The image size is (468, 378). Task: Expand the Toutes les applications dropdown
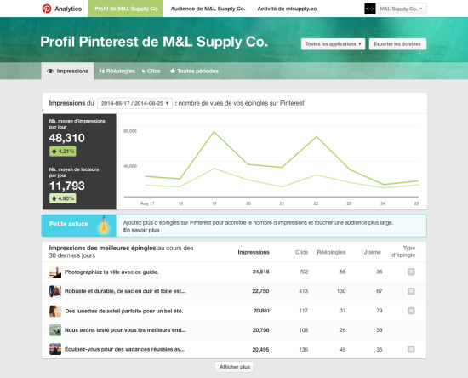pos(333,44)
